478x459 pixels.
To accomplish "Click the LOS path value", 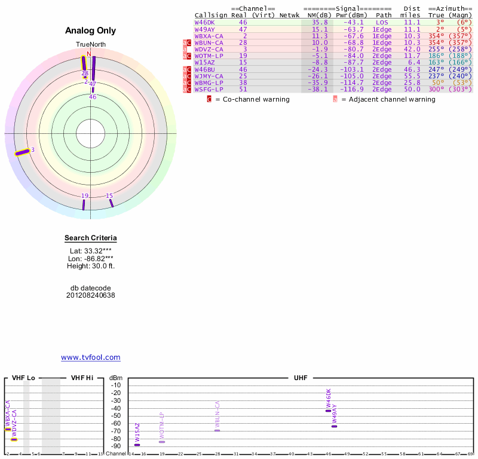I will [x=382, y=23].
